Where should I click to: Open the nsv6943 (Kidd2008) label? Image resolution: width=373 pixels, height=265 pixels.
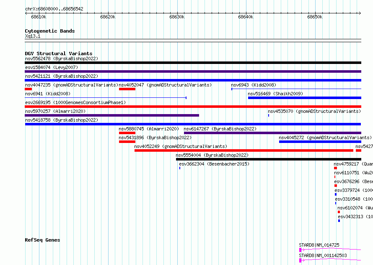pyautogui.click(x=254, y=85)
